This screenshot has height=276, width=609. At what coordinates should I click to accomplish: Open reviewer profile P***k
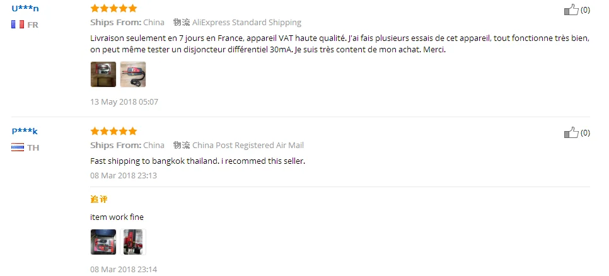click(x=25, y=131)
